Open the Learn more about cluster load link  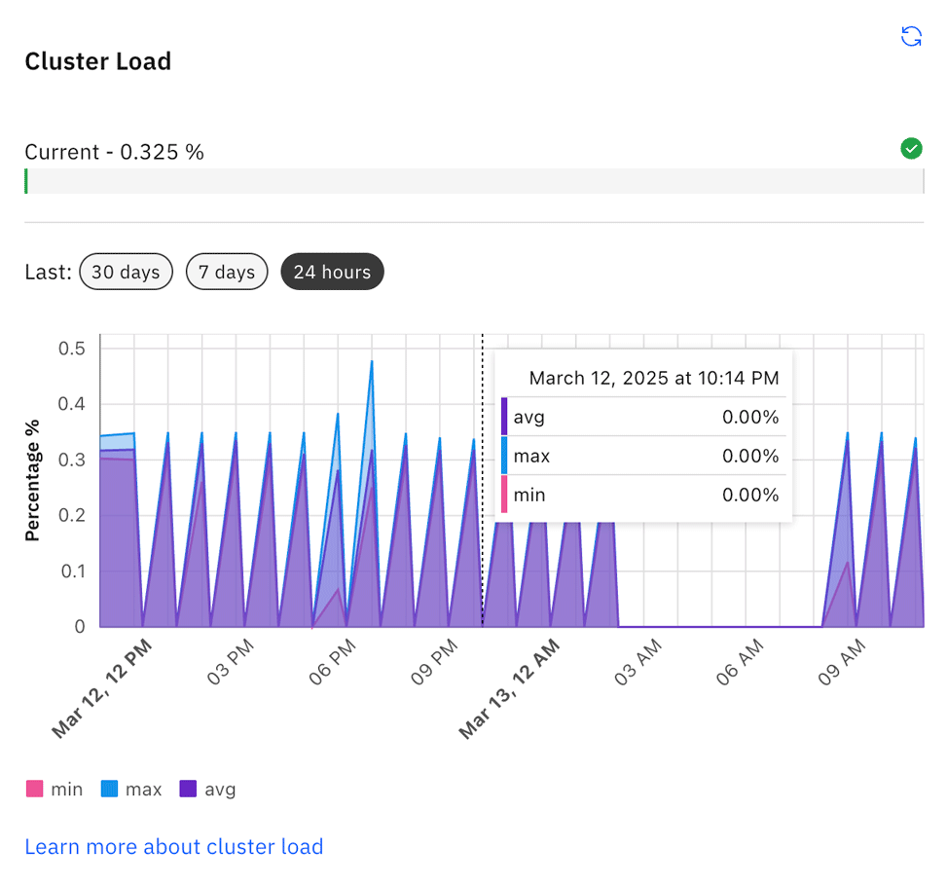(173, 846)
